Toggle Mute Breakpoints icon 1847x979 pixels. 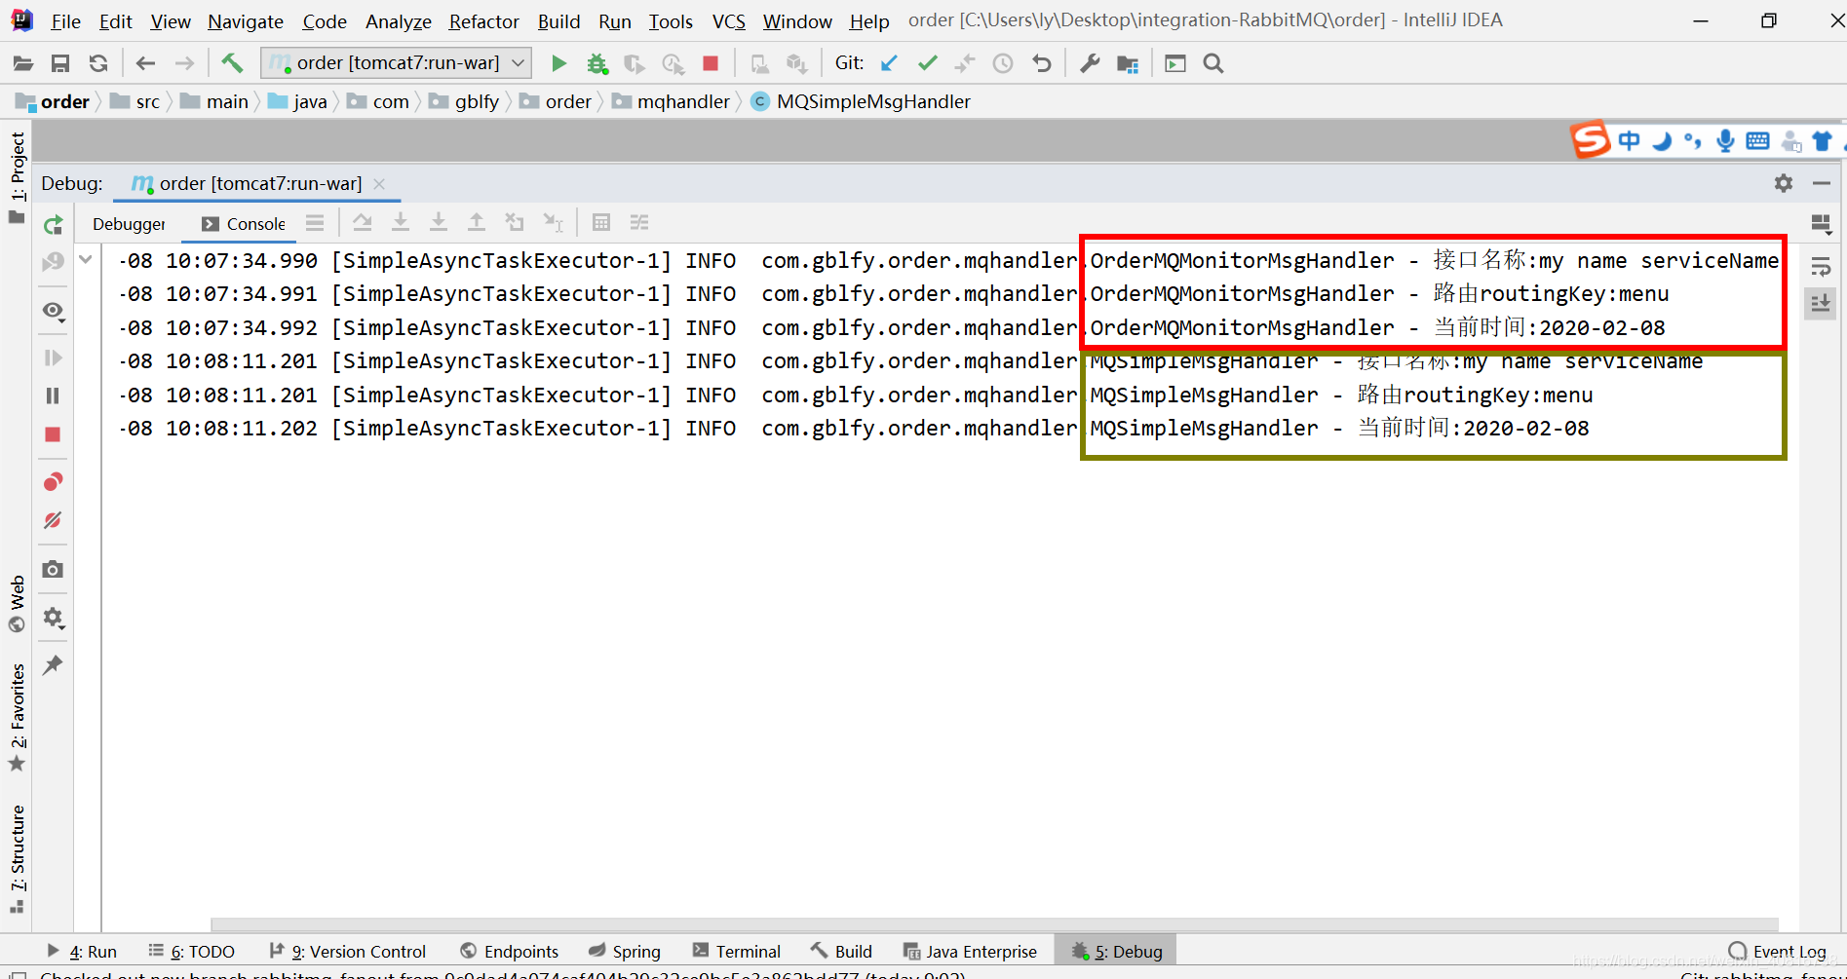point(54,520)
